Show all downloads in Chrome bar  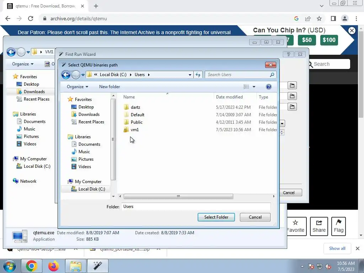[337, 248]
